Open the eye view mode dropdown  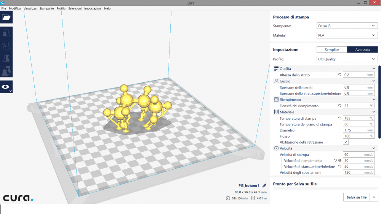[x=6, y=87]
